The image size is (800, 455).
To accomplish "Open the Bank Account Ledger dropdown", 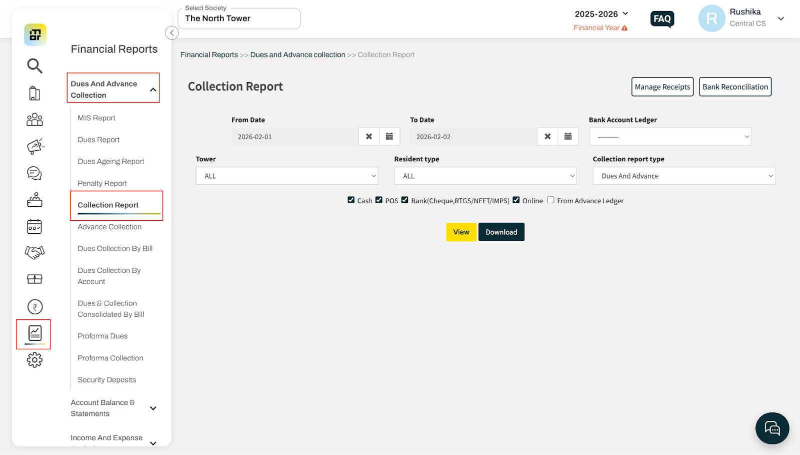I will tap(669, 137).
